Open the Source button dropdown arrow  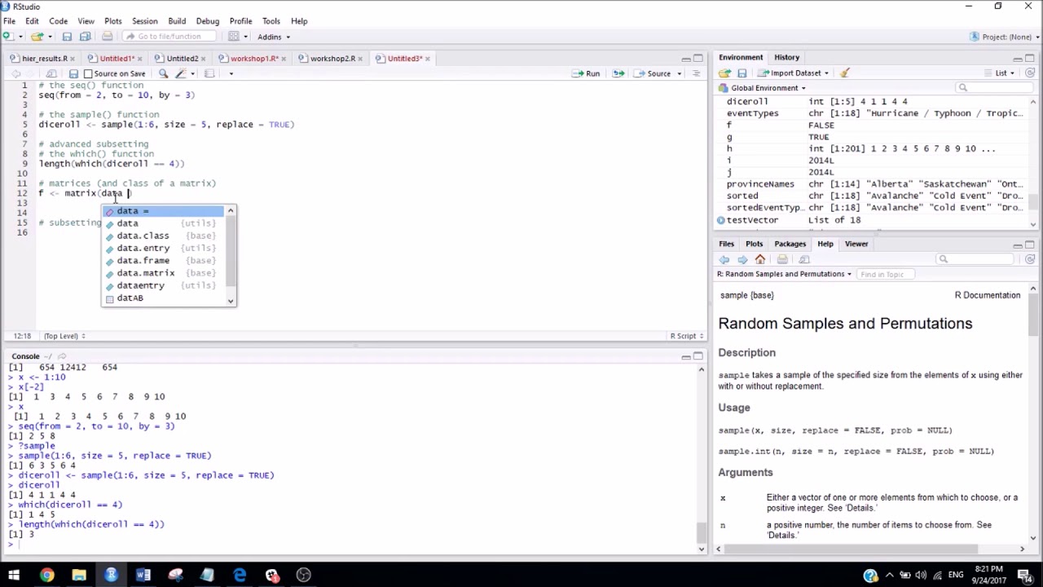[679, 73]
